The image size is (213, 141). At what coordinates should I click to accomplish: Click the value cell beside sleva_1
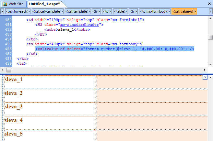tap(152, 82)
